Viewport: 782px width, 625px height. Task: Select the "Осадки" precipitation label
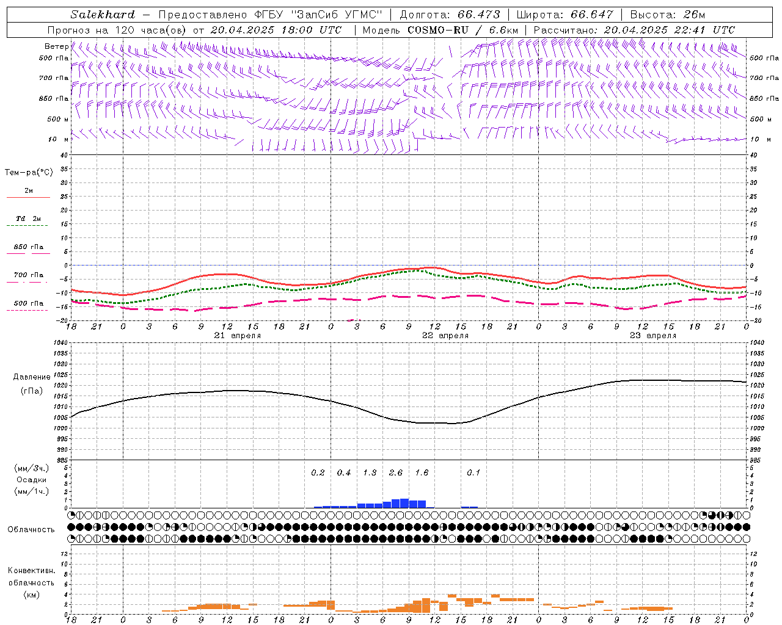click(x=32, y=480)
